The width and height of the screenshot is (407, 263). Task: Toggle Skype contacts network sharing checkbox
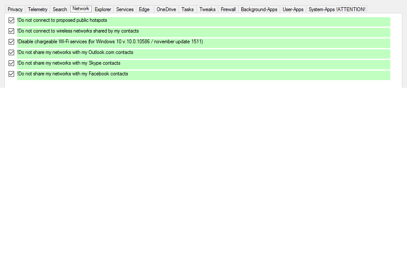(x=11, y=63)
